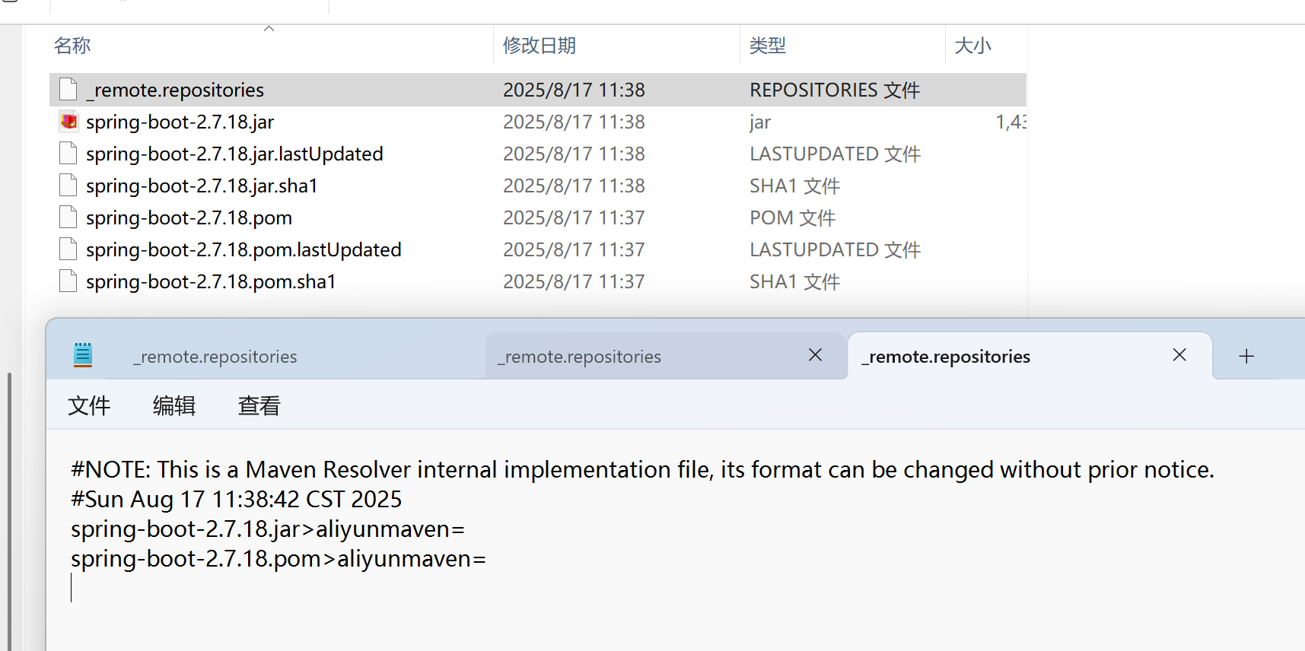
Task: Click the POM 文件 type cell
Action: pyautogui.click(x=792, y=218)
